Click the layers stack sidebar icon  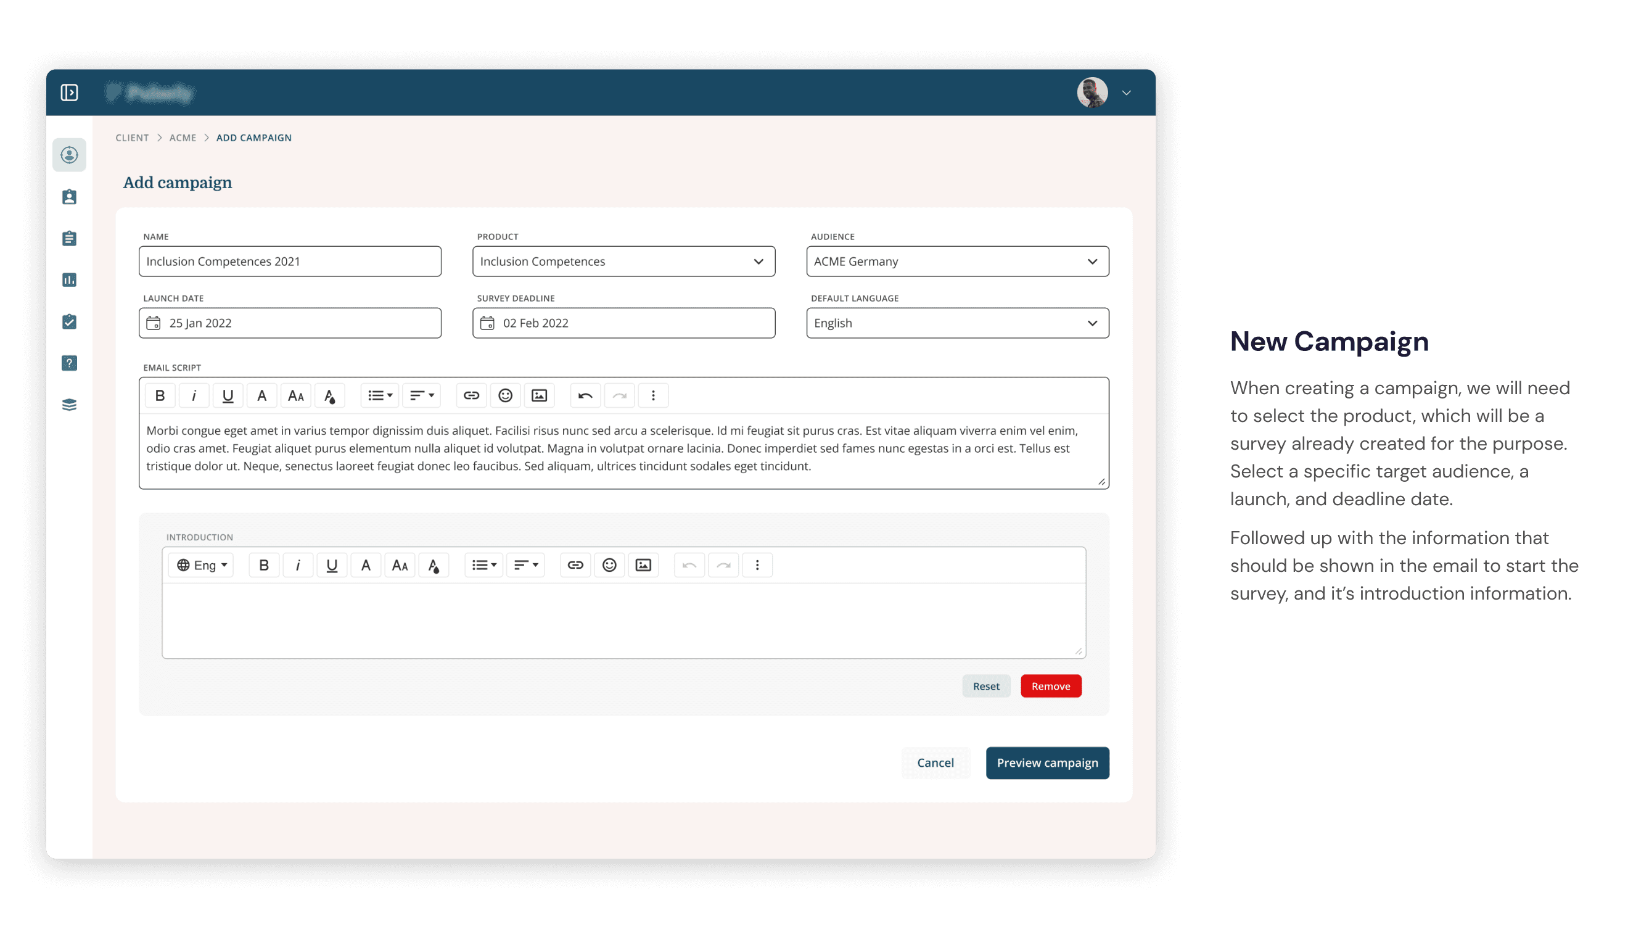(x=69, y=405)
